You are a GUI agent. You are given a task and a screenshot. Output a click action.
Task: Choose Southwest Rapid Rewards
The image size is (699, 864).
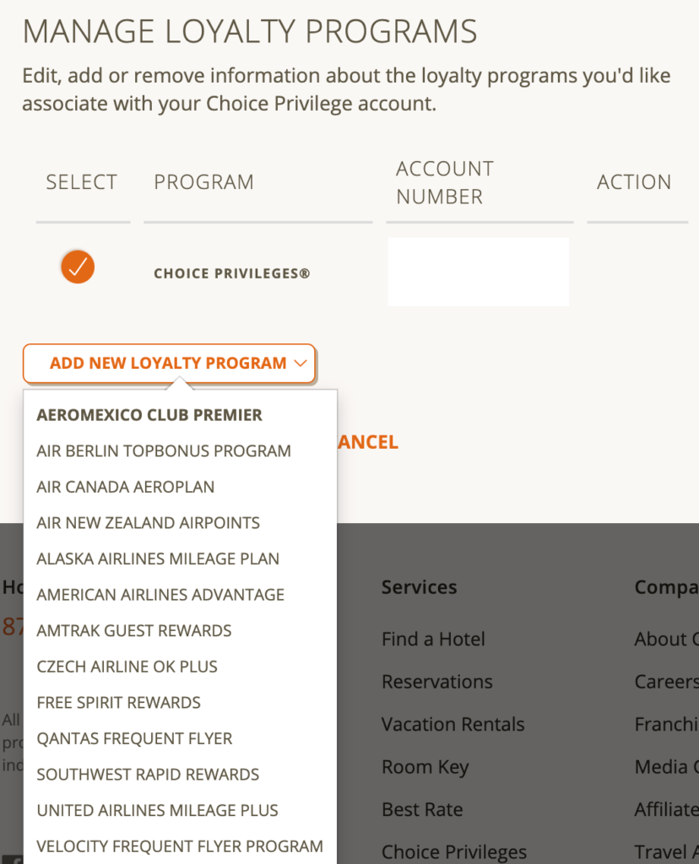point(148,775)
